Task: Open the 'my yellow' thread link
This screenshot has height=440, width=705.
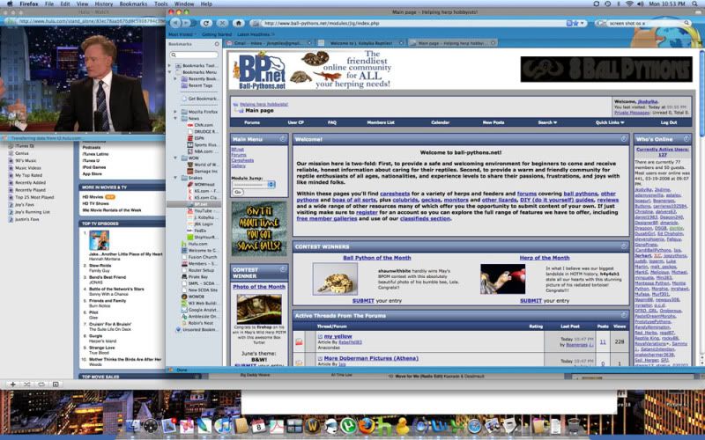Action: click(338, 336)
